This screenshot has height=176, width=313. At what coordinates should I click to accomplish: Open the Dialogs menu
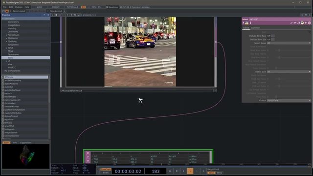point(19,7)
